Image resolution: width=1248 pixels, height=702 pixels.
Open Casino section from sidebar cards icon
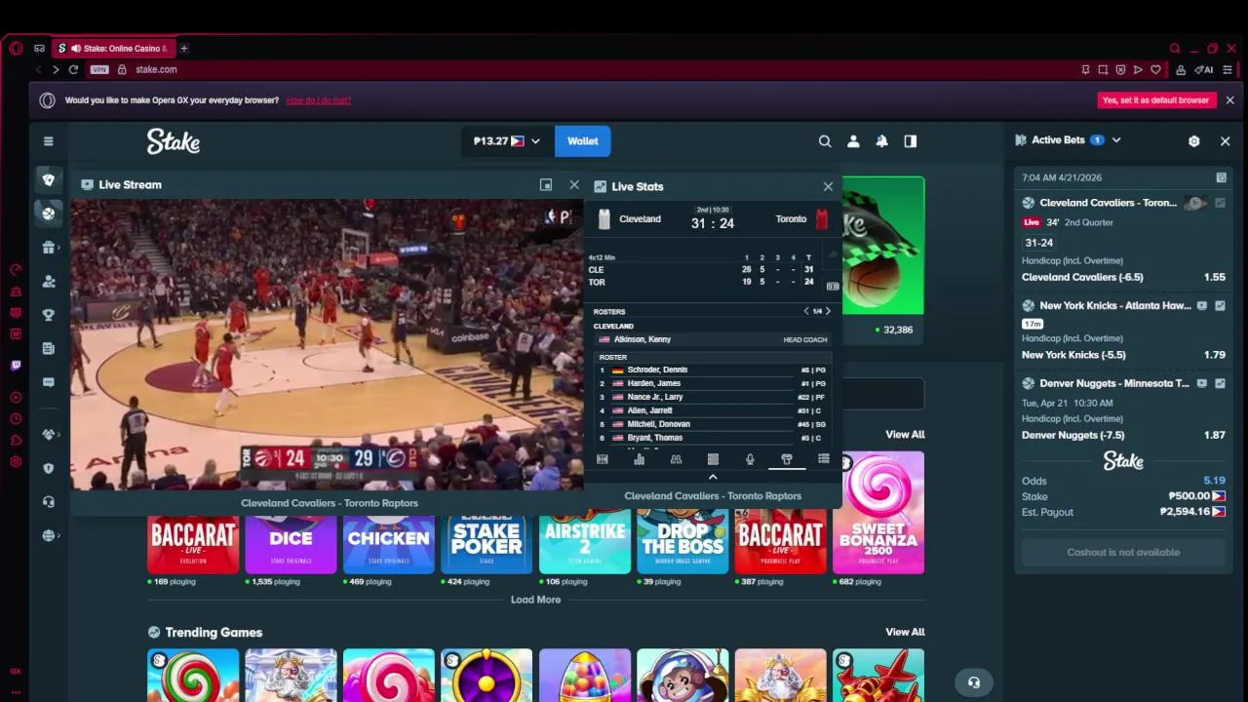[x=48, y=179]
